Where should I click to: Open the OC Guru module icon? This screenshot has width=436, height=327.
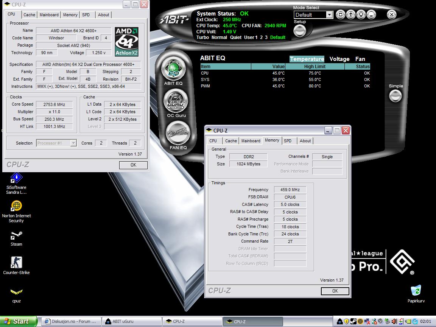click(176, 101)
